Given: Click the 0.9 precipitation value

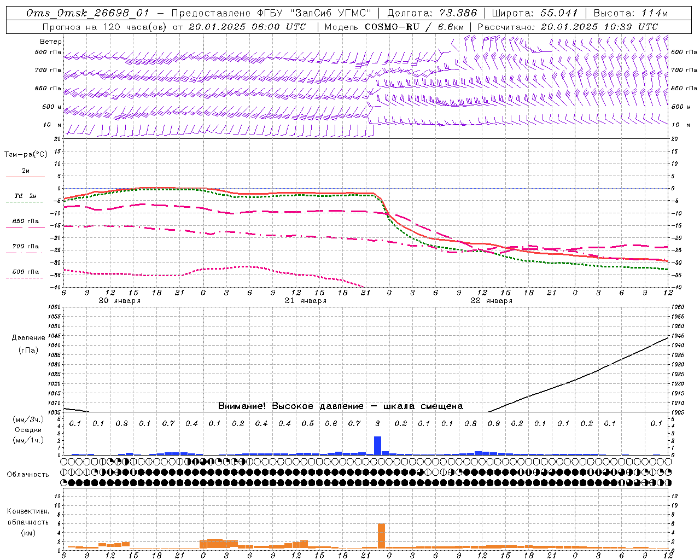Looking at the screenshot, I should [x=494, y=424].
